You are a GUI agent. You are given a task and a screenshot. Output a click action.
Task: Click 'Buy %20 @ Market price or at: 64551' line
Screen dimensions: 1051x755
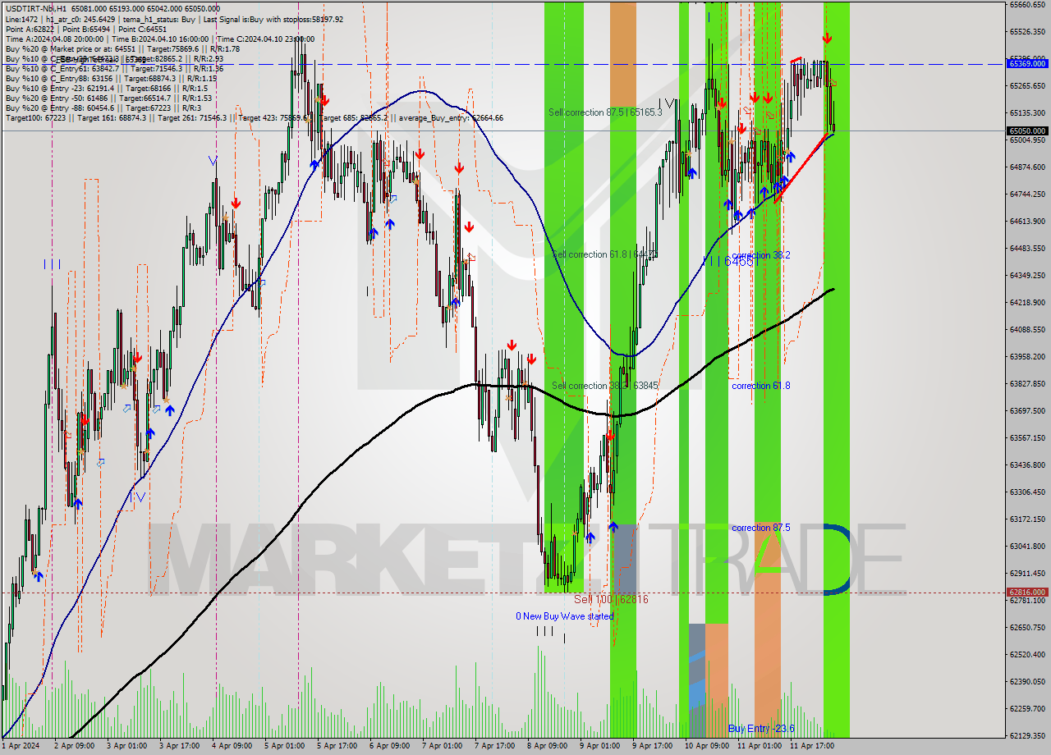(x=122, y=48)
